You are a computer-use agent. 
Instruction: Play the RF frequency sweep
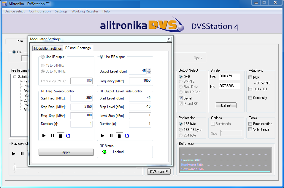pos(44,136)
